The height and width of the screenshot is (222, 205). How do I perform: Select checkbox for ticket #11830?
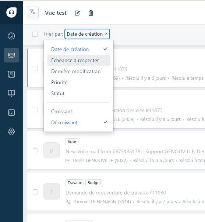35,192
